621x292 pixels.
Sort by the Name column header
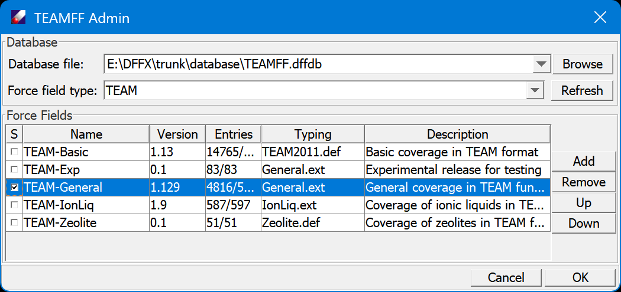pos(86,134)
